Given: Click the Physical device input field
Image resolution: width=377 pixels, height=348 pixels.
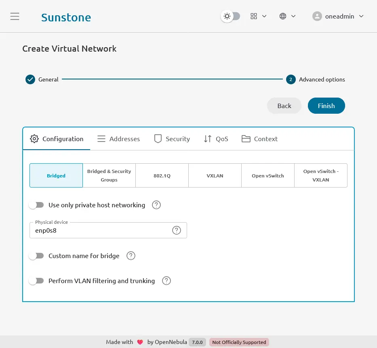Looking at the screenshot, I should [101, 231].
